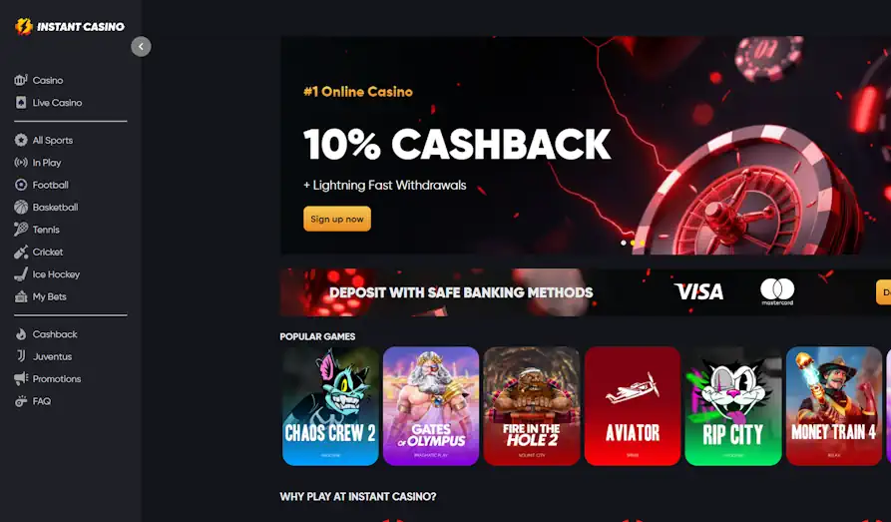Select the Cricket bat icon
This screenshot has height=522, width=891.
coord(21,252)
